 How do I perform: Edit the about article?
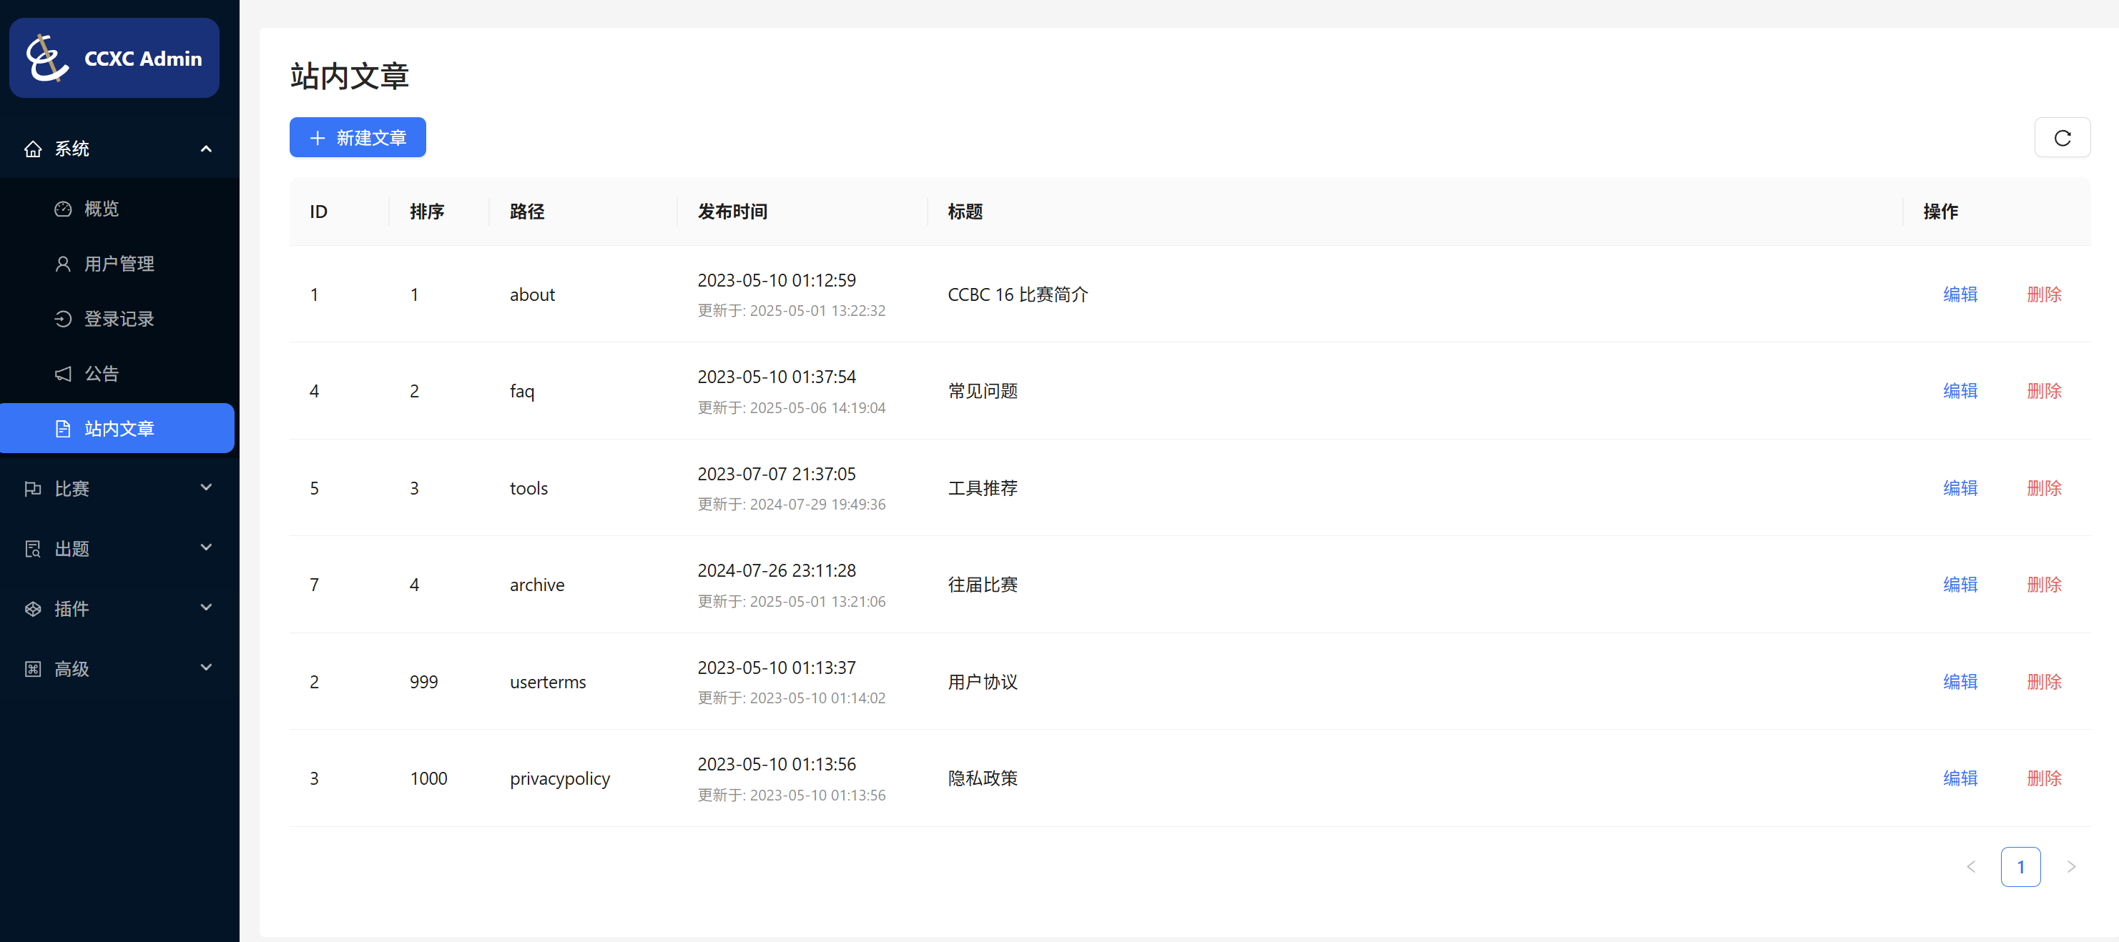click(1960, 294)
